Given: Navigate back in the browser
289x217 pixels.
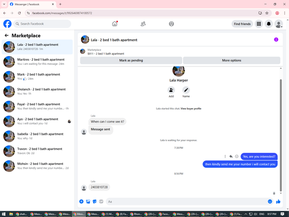Looking at the screenshot, I should pos(5,13).
